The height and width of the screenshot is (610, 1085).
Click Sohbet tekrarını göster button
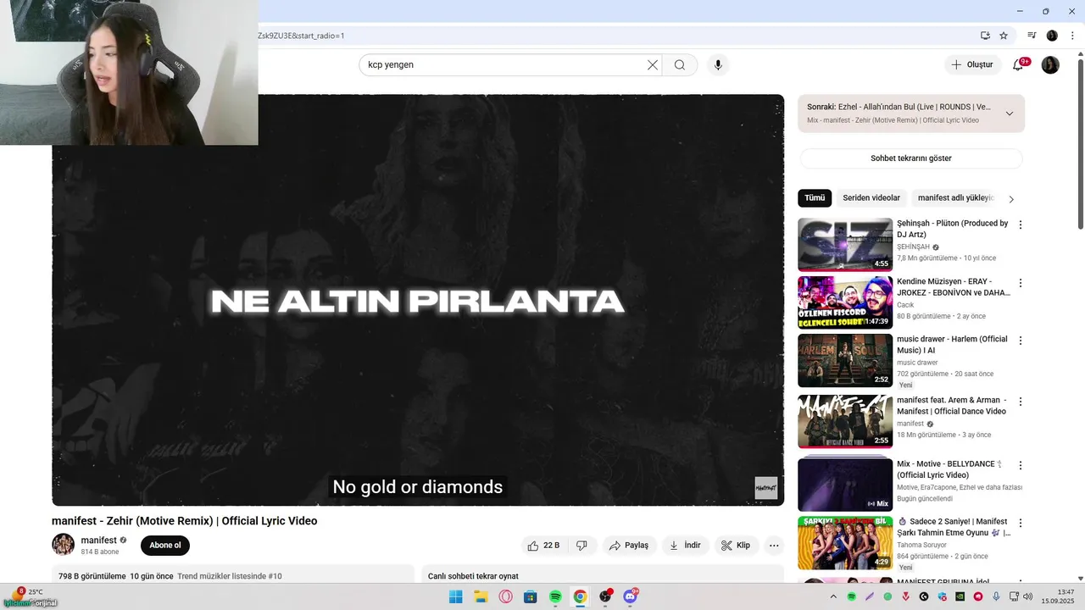click(911, 158)
